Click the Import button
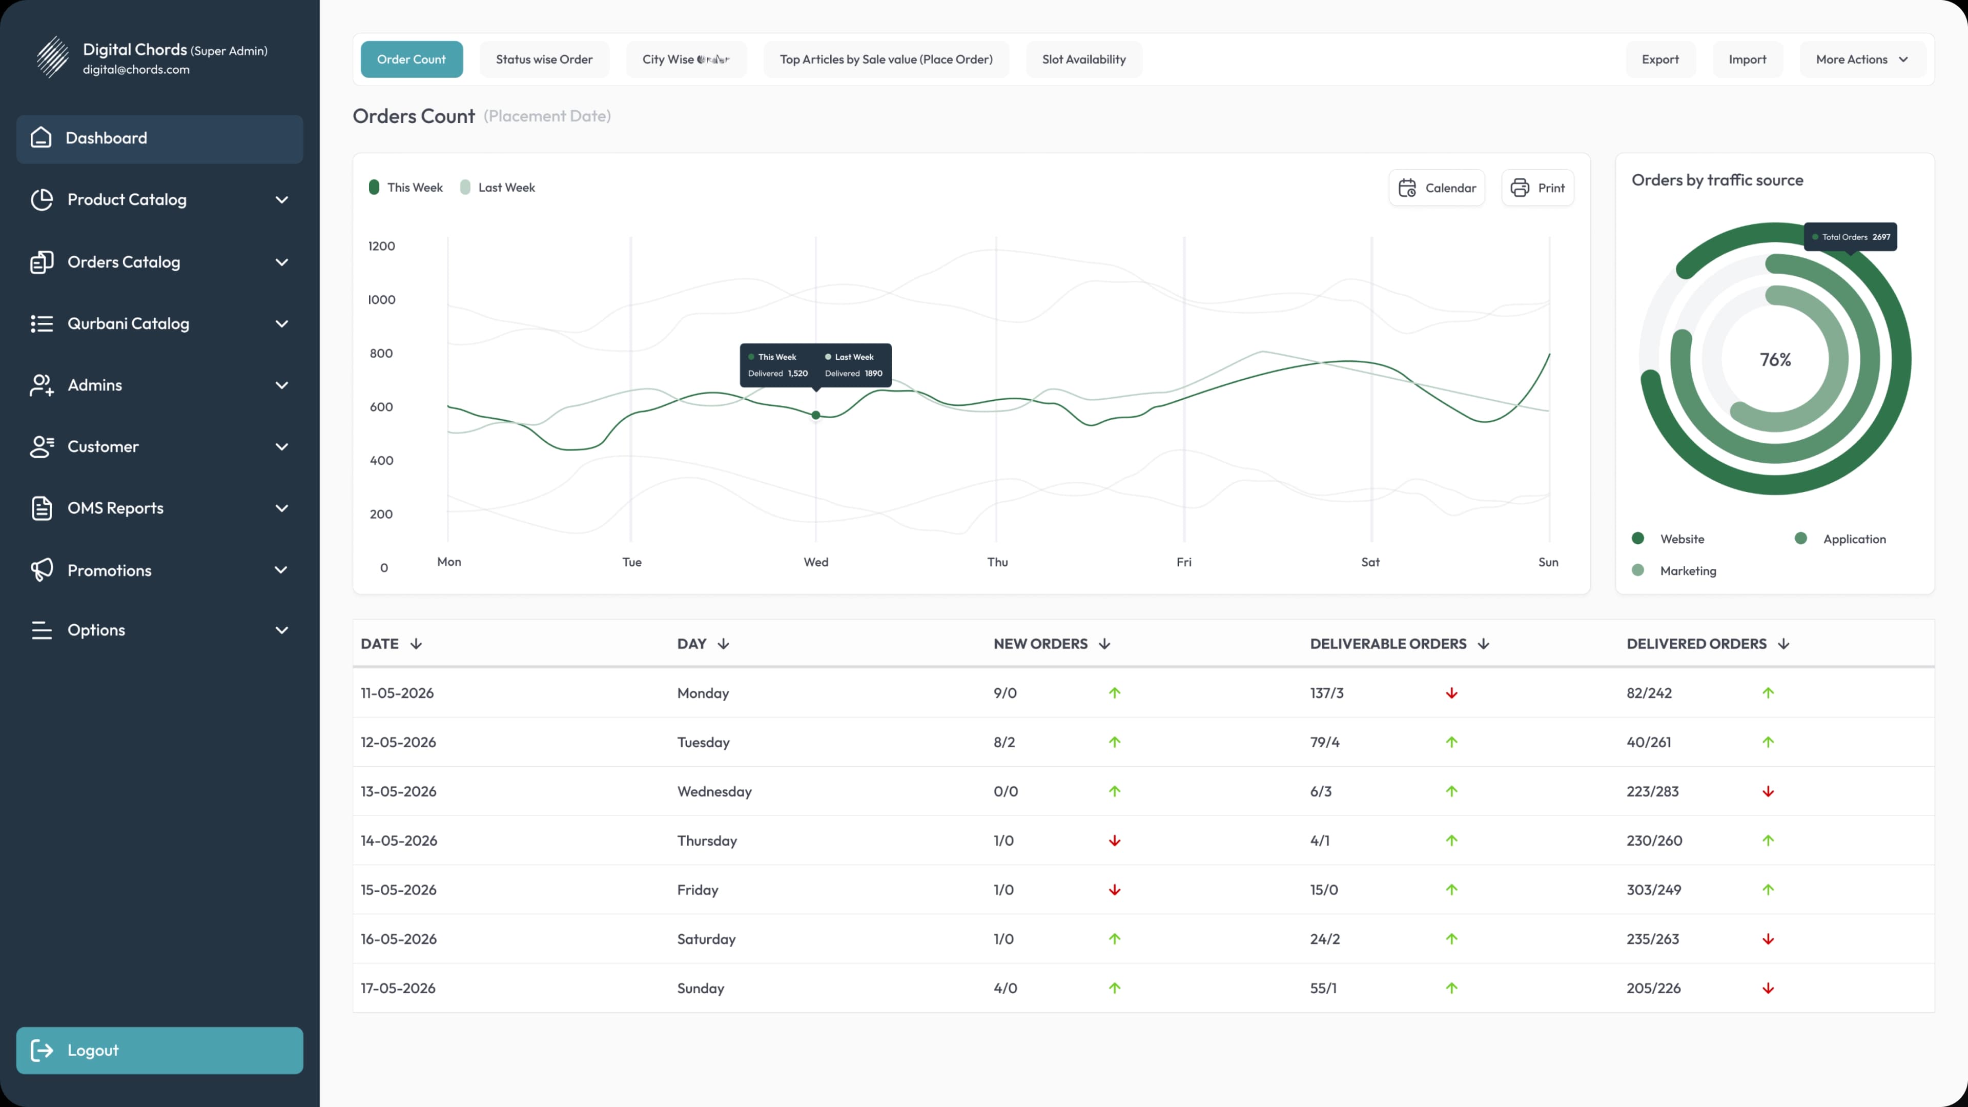 pyautogui.click(x=1747, y=59)
